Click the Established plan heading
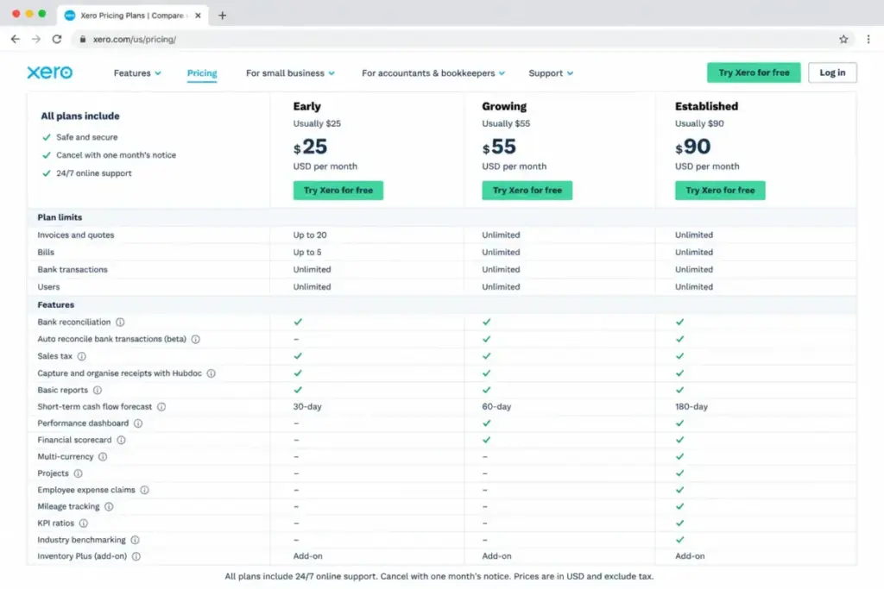 click(x=706, y=106)
